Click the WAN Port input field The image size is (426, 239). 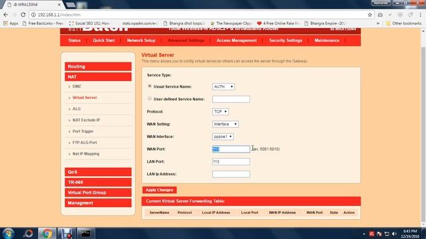pos(231,149)
